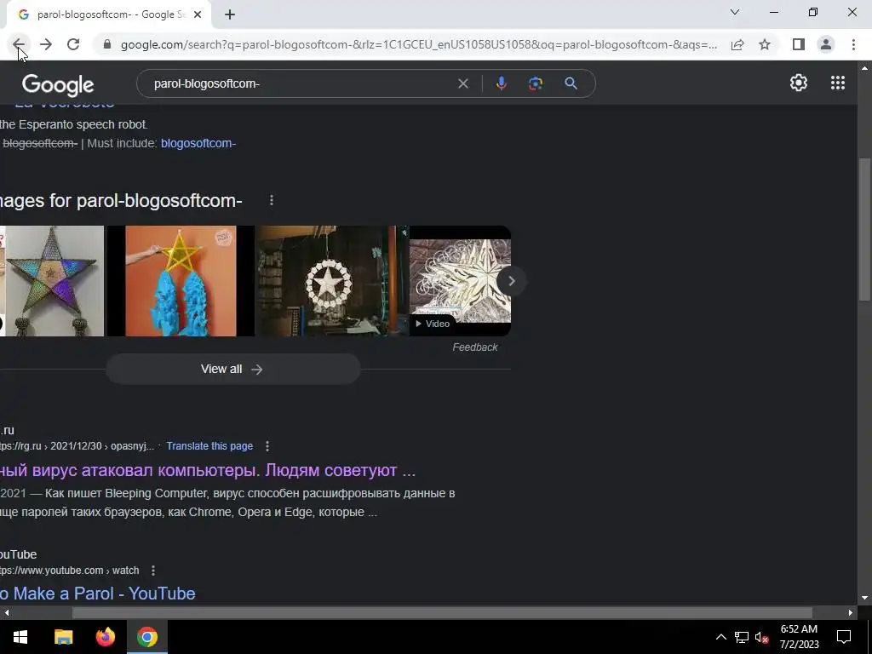
Task: Open more options for the YouTube result
Action: (153, 571)
